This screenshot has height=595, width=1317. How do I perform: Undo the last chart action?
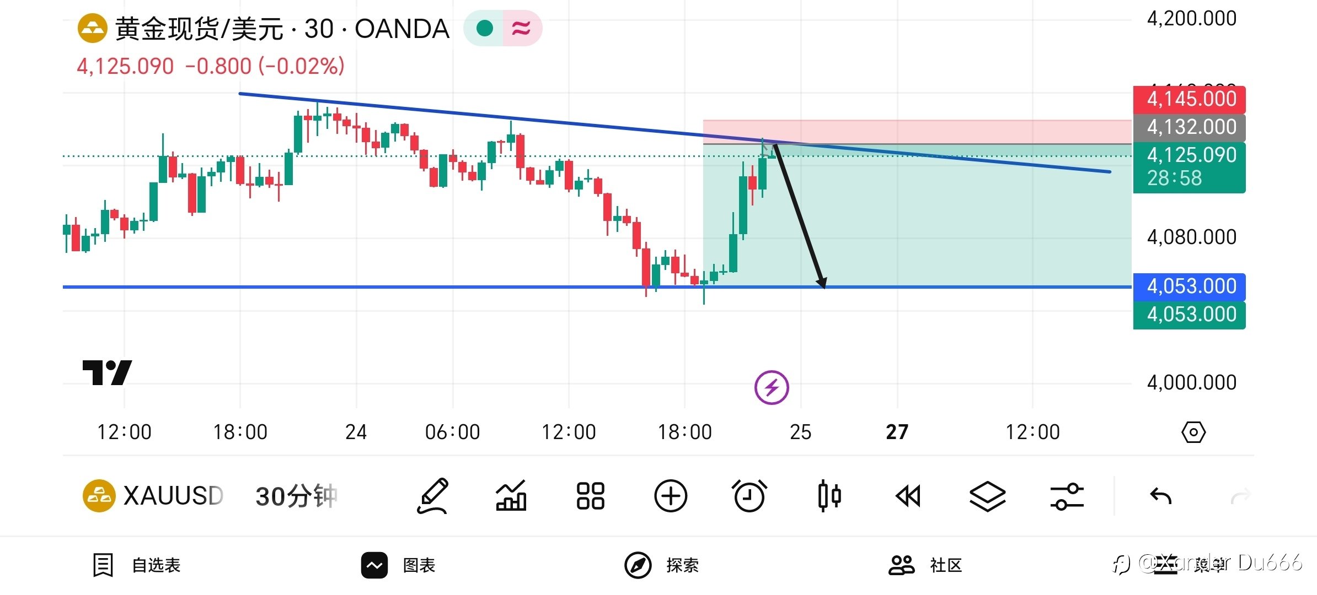click(x=1161, y=496)
